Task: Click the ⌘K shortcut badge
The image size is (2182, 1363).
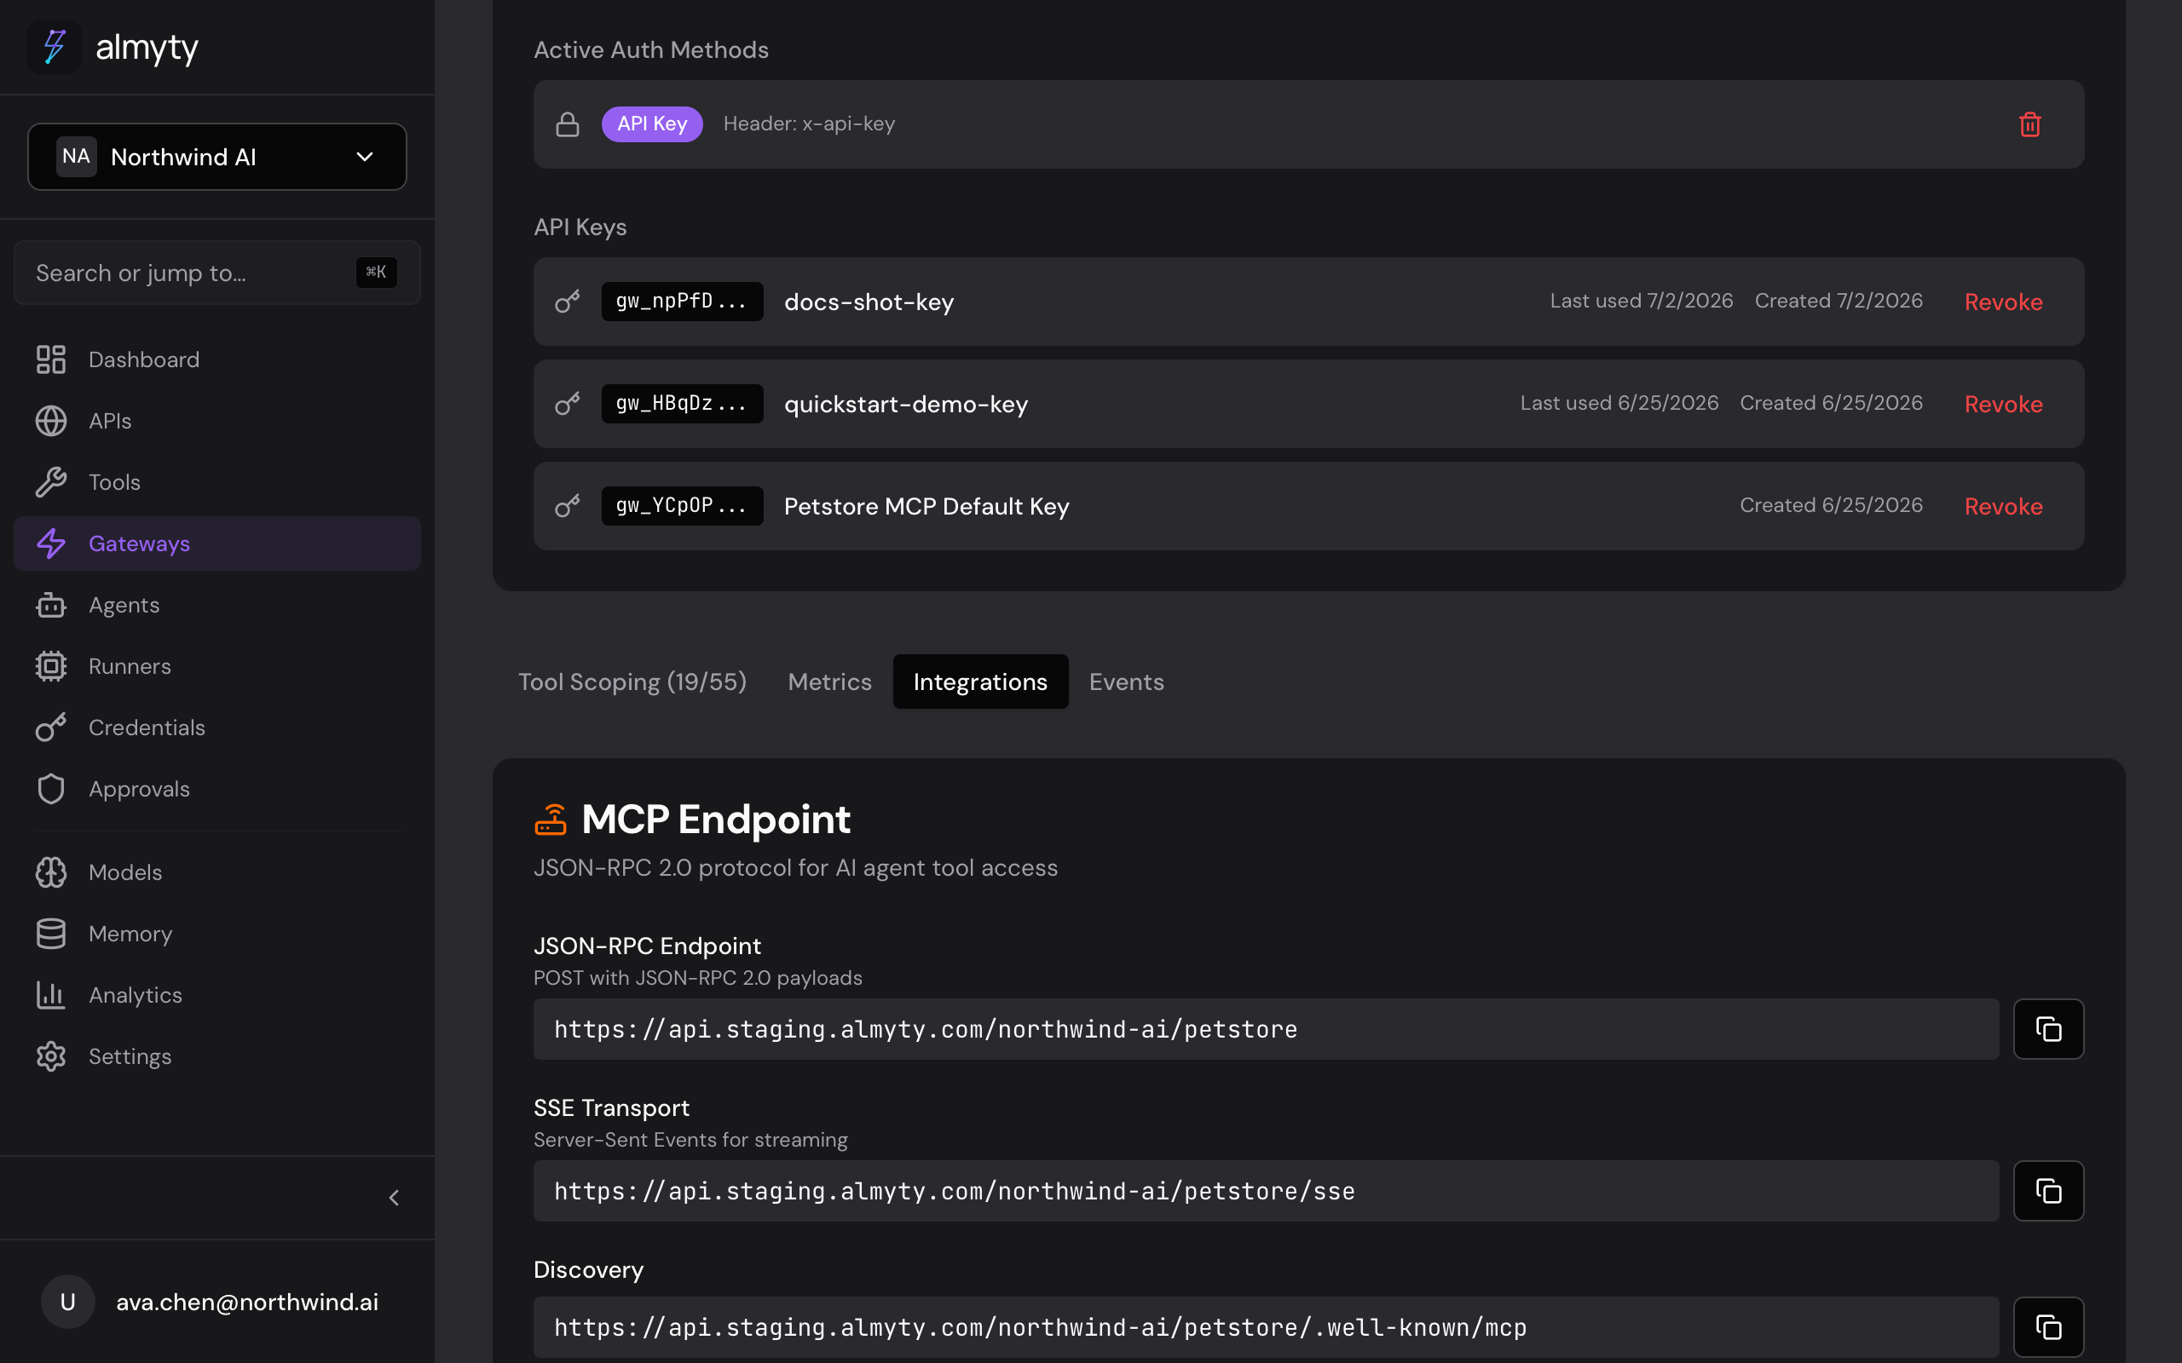Action: (376, 273)
